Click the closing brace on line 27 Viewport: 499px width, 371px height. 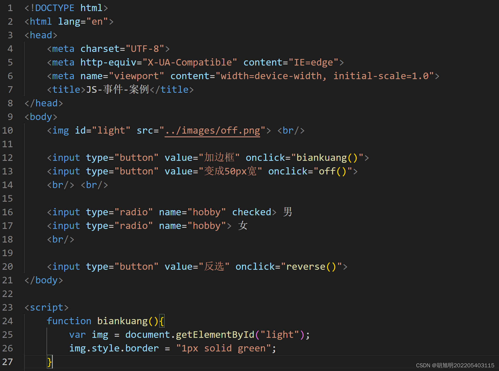(49, 362)
